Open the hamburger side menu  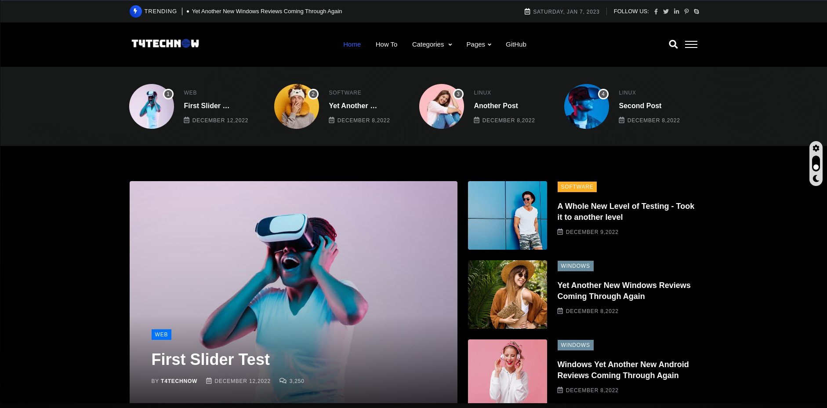(691, 44)
